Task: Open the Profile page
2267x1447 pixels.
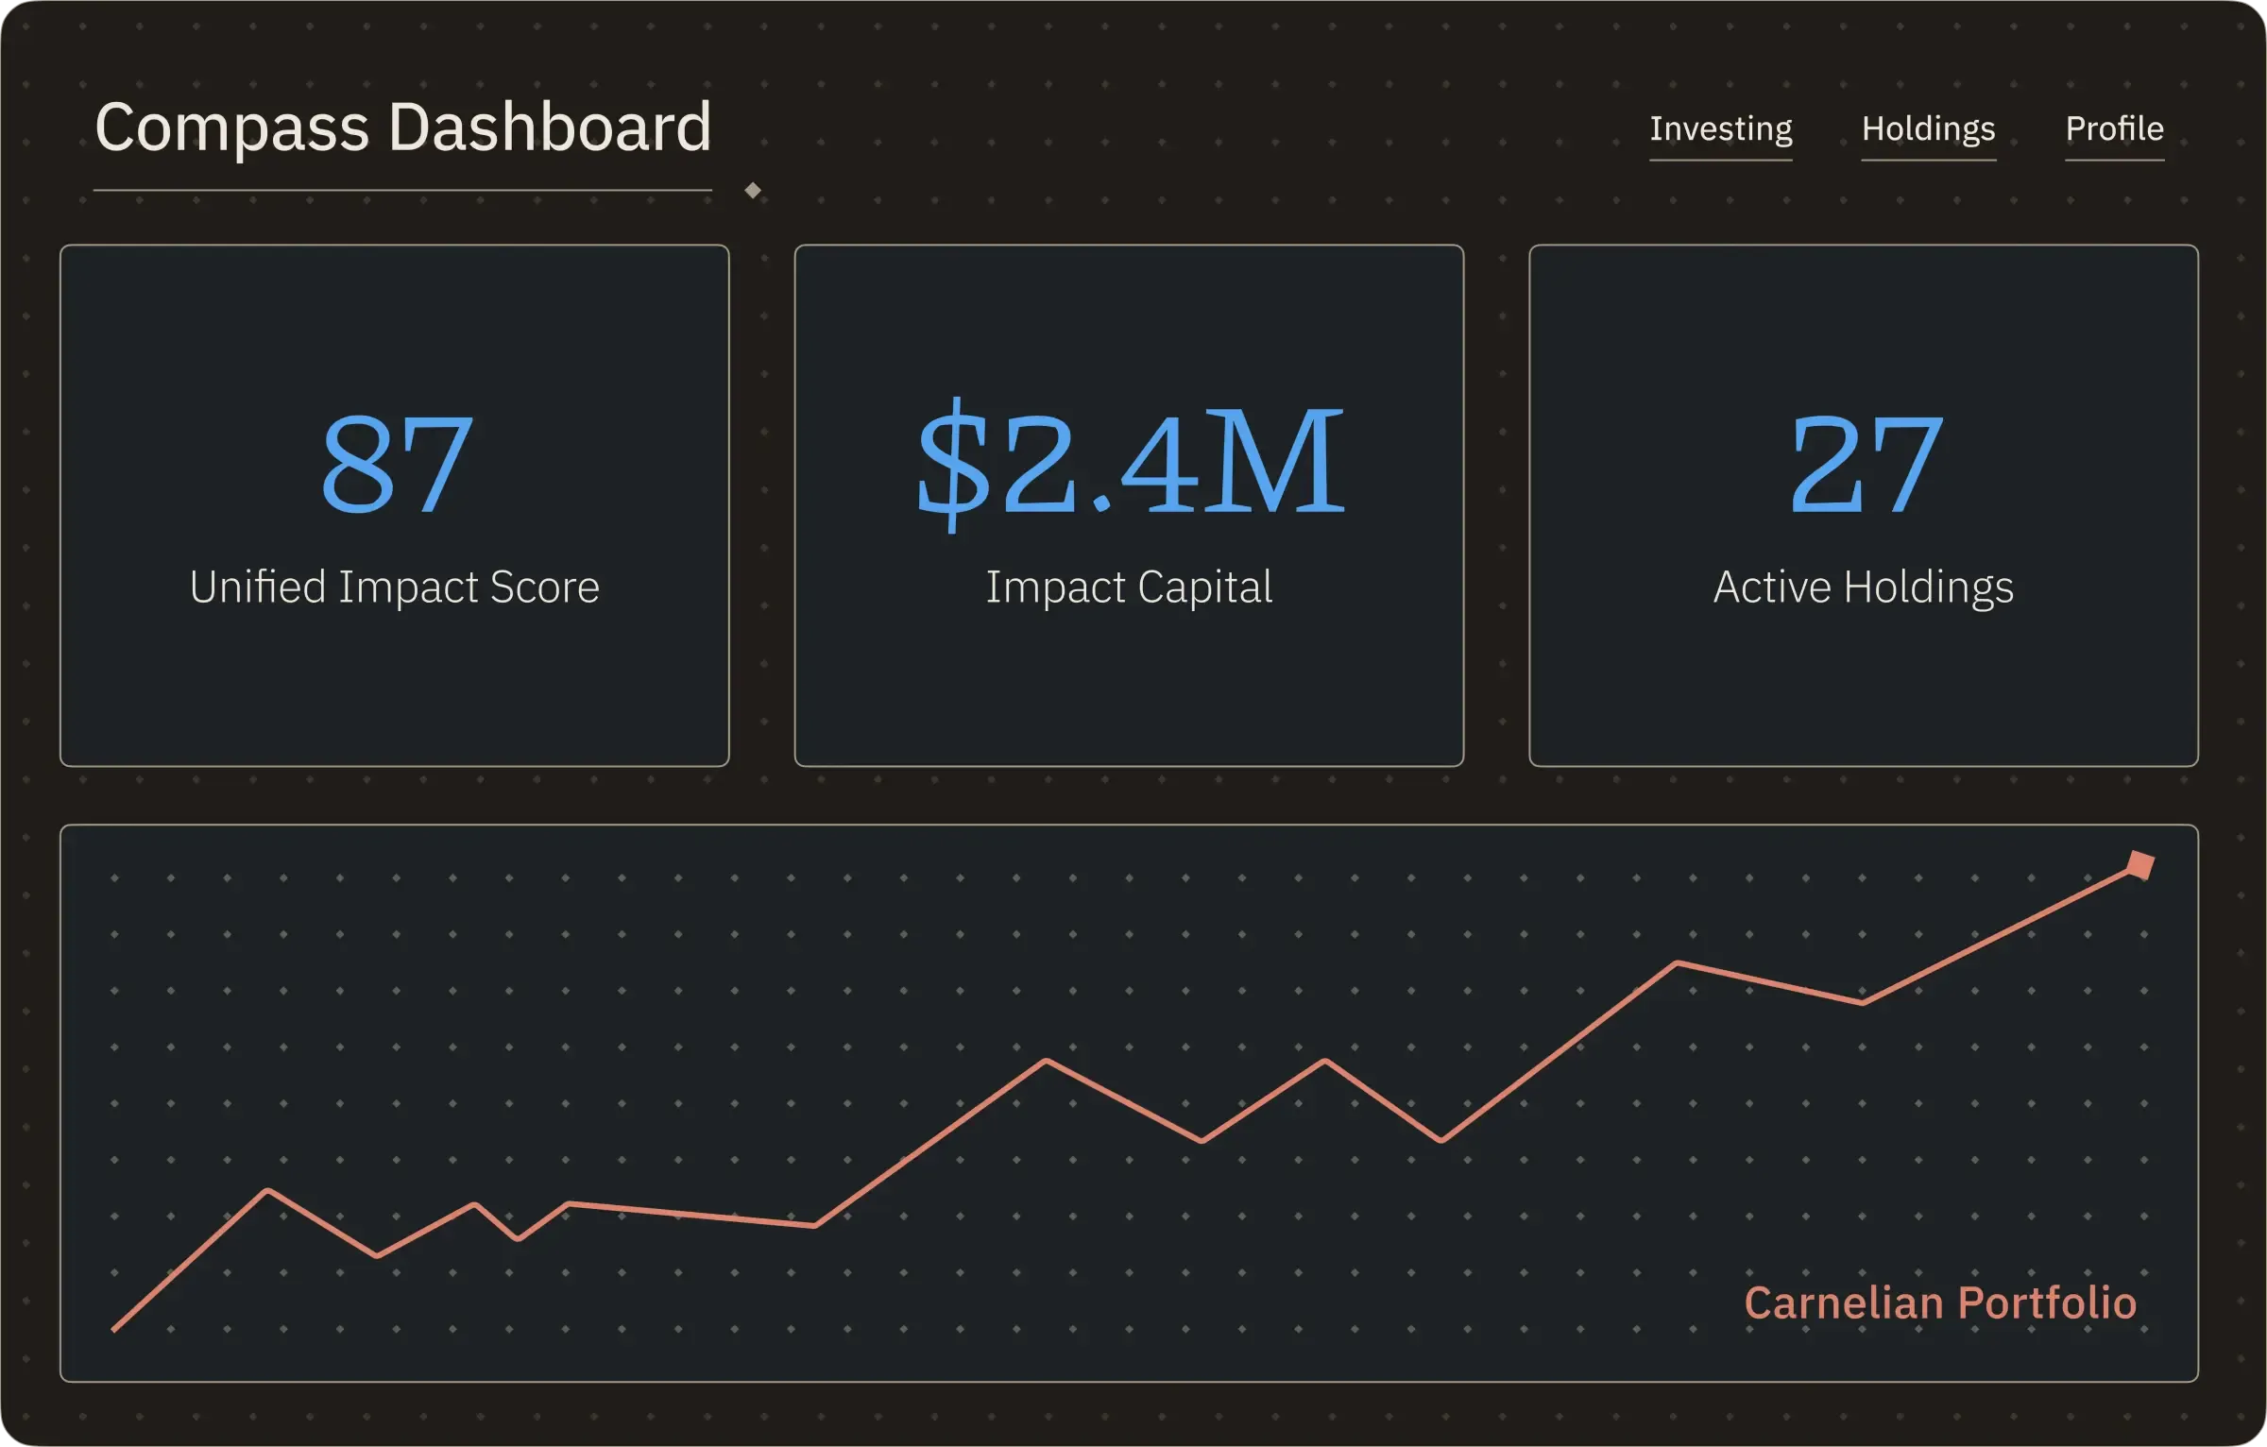Action: (2115, 128)
